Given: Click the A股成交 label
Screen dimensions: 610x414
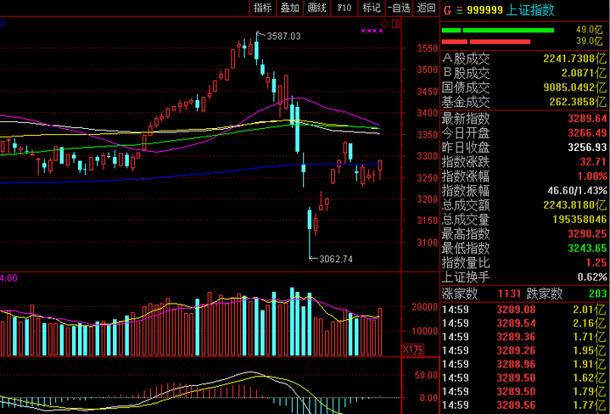Looking at the screenshot, I should pyautogui.click(x=466, y=59).
